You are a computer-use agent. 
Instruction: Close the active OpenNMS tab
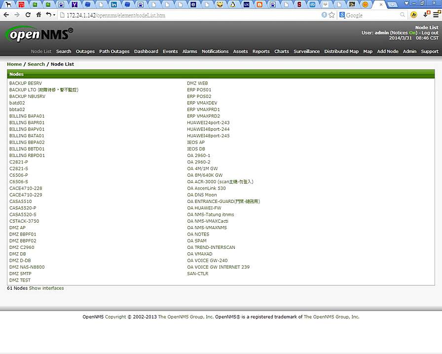click(x=381, y=4)
